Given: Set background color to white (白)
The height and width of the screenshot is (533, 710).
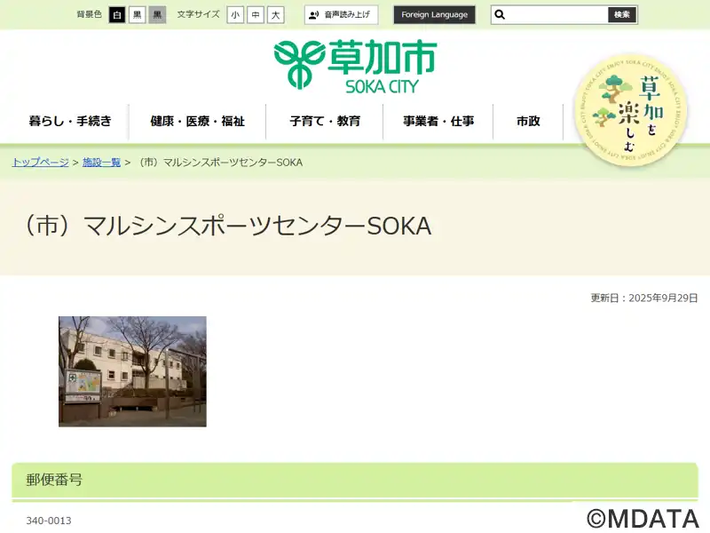Looking at the screenshot, I should click(117, 15).
